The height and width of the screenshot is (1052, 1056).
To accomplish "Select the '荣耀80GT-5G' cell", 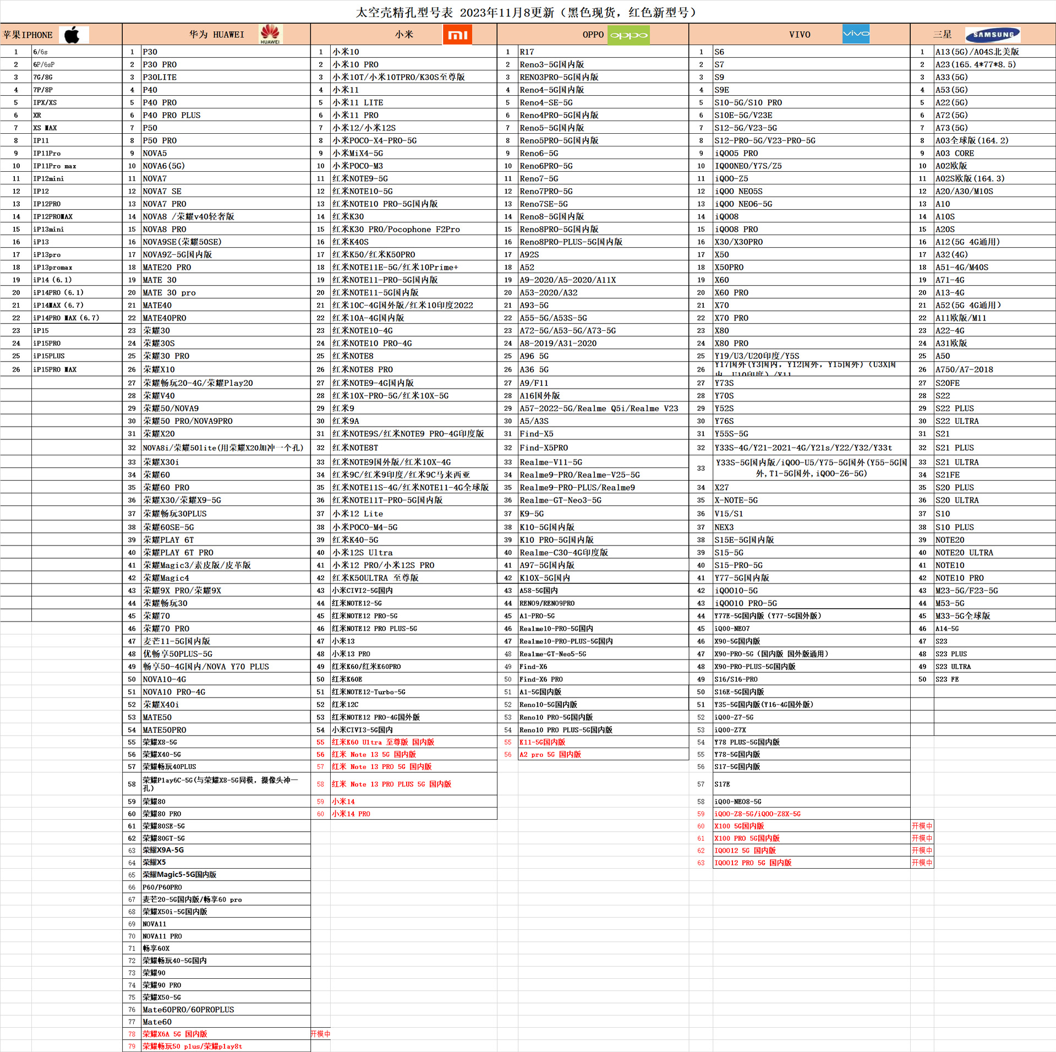I will pyautogui.click(x=226, y=838).
